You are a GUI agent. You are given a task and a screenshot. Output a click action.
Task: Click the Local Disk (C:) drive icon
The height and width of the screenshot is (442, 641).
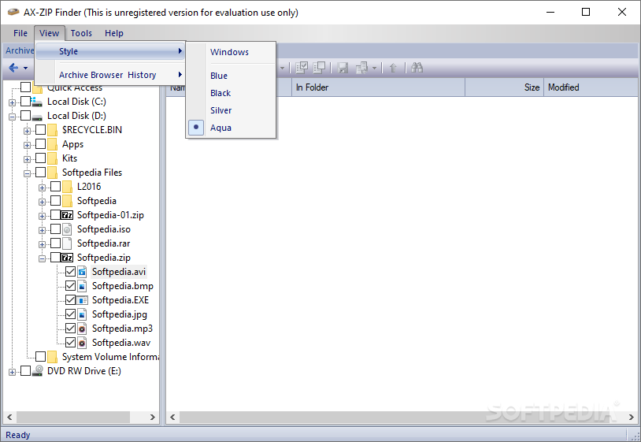pos(37,102)
